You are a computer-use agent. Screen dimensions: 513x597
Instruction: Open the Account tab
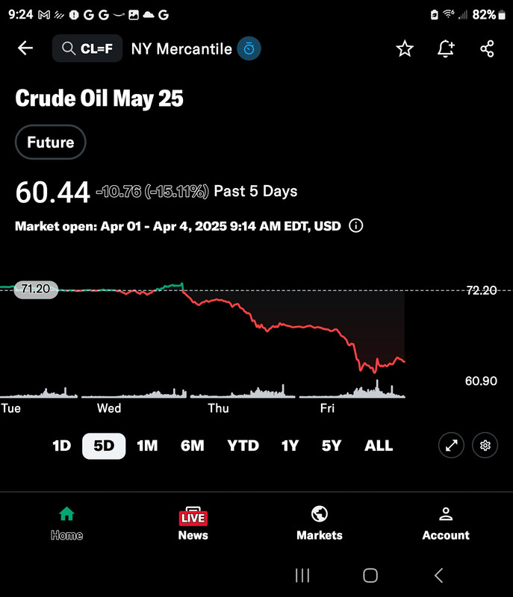tap(446, 524)
